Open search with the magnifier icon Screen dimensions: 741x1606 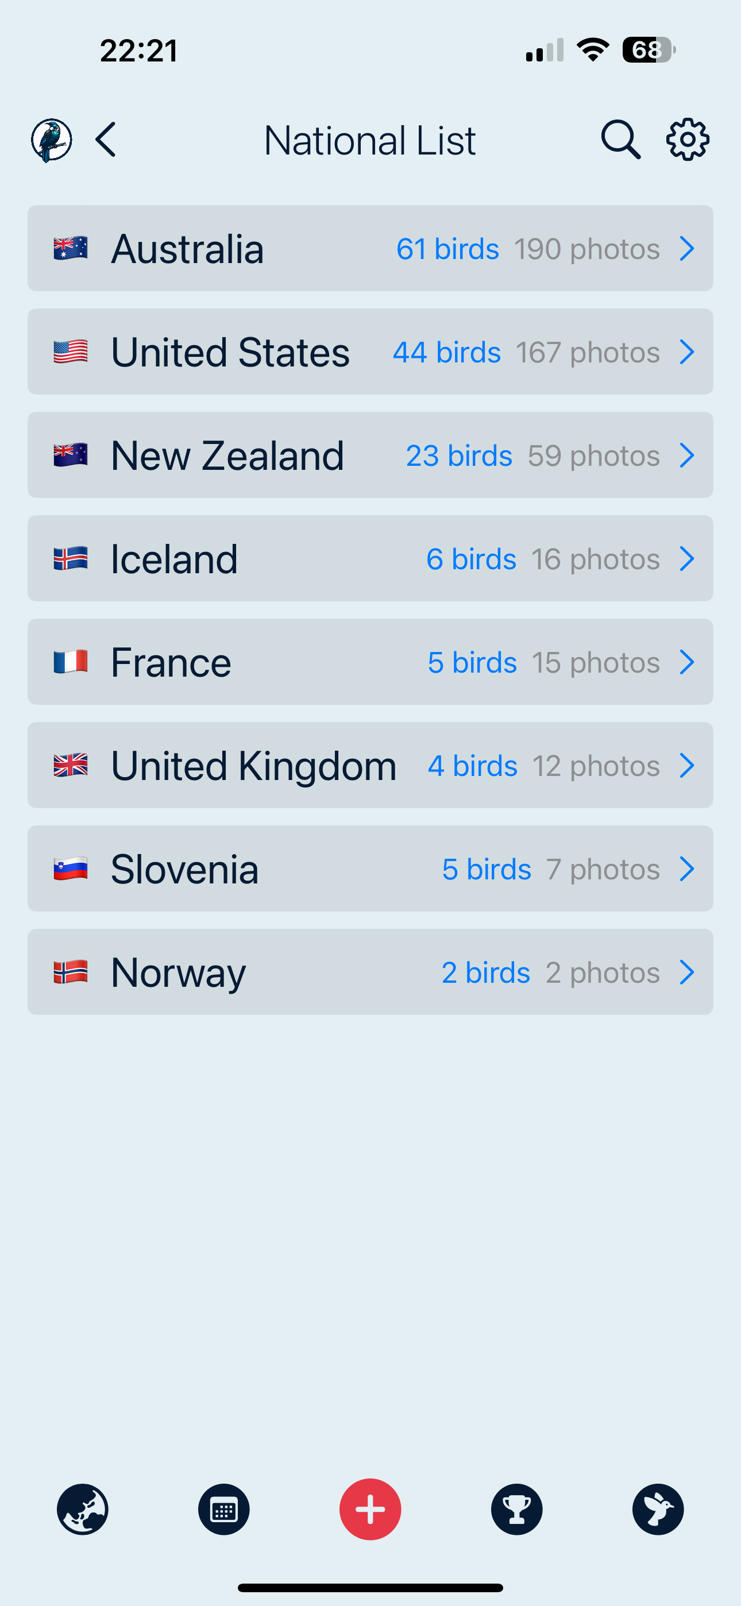(x=620, y=140)
